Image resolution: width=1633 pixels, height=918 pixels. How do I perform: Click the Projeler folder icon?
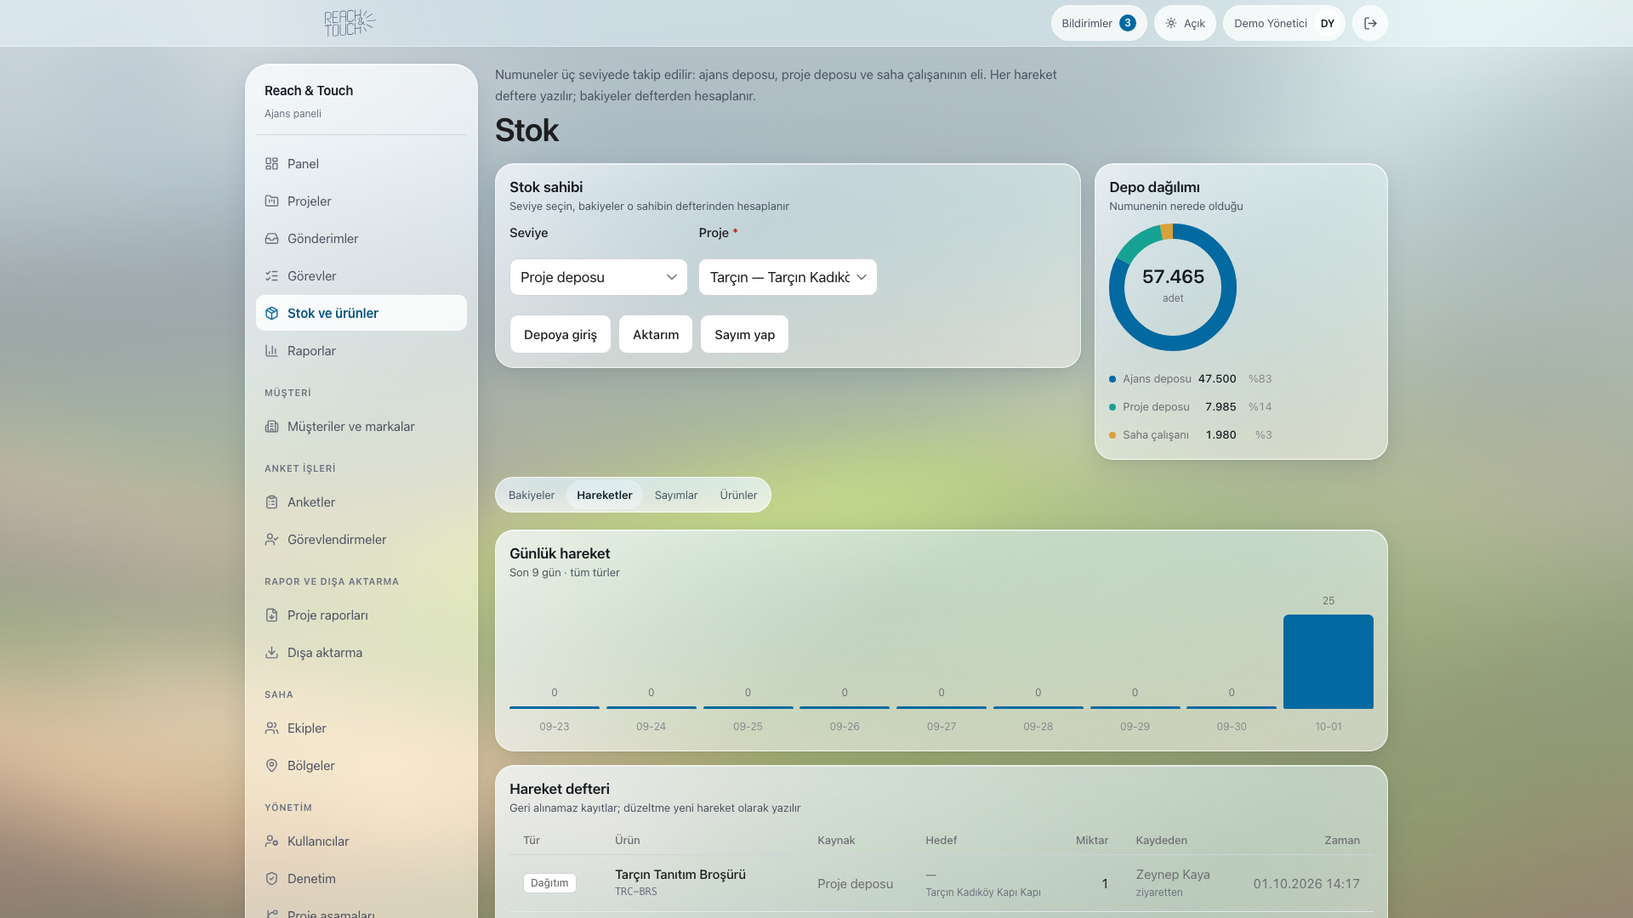click(271, 201)
